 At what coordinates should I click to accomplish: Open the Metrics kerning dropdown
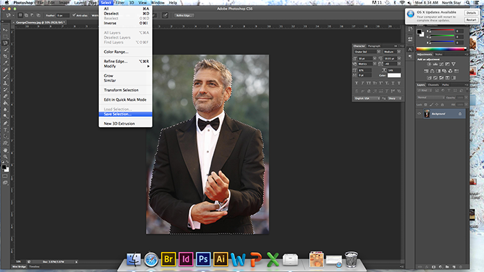375,64
